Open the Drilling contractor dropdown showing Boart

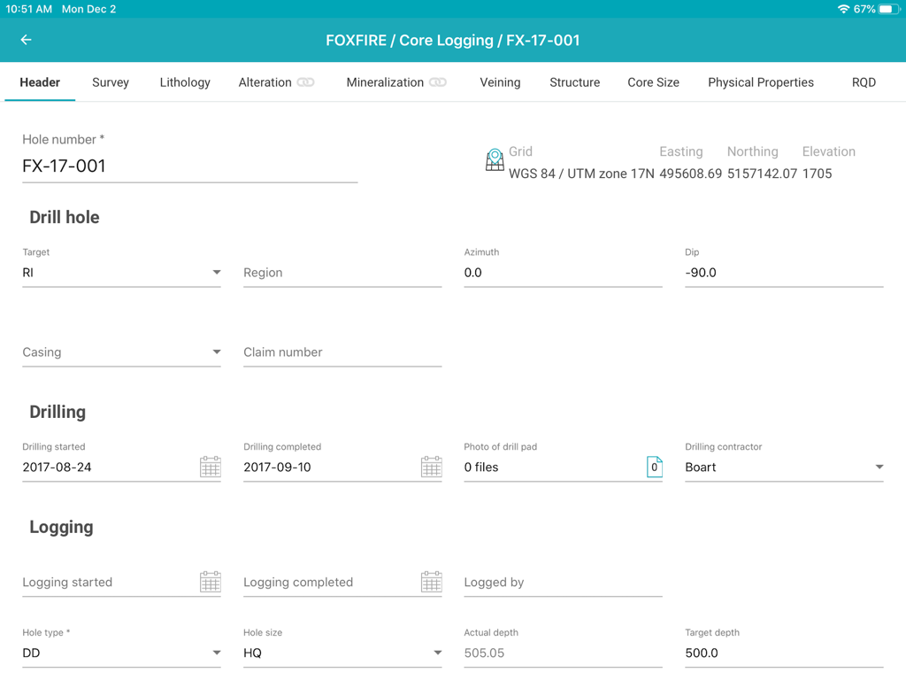point(879,467)
